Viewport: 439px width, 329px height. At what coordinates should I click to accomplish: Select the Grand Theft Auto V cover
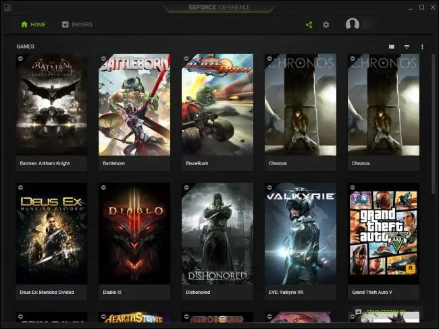[x=384, y=234]
